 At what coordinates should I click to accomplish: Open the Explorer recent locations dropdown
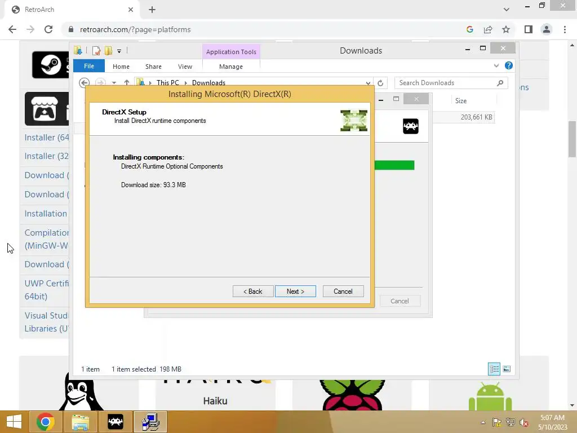pyautogui.click(x=114, y=83)
